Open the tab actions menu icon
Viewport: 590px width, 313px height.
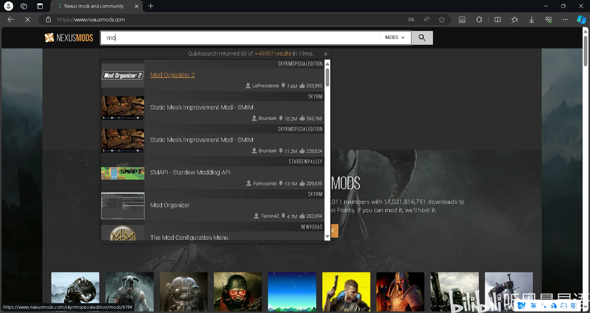tap(40, 6)
